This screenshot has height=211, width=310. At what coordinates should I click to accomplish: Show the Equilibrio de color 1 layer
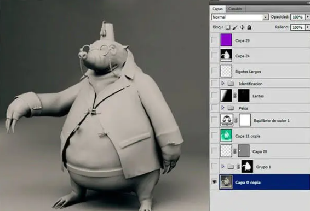(x=214, y=120)
